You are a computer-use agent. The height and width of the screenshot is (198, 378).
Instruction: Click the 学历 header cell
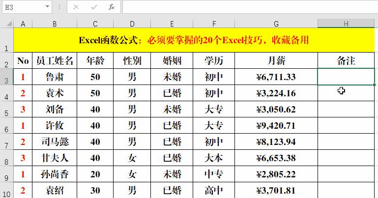(214, 60)
